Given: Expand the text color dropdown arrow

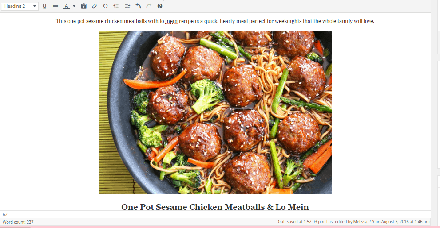Looking at the screenshot, I should click(x=74, y=6).
